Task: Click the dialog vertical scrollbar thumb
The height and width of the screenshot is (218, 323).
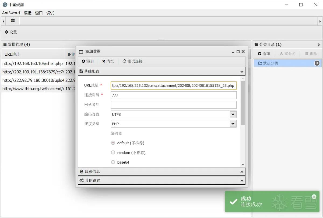Action: (243, 103)
